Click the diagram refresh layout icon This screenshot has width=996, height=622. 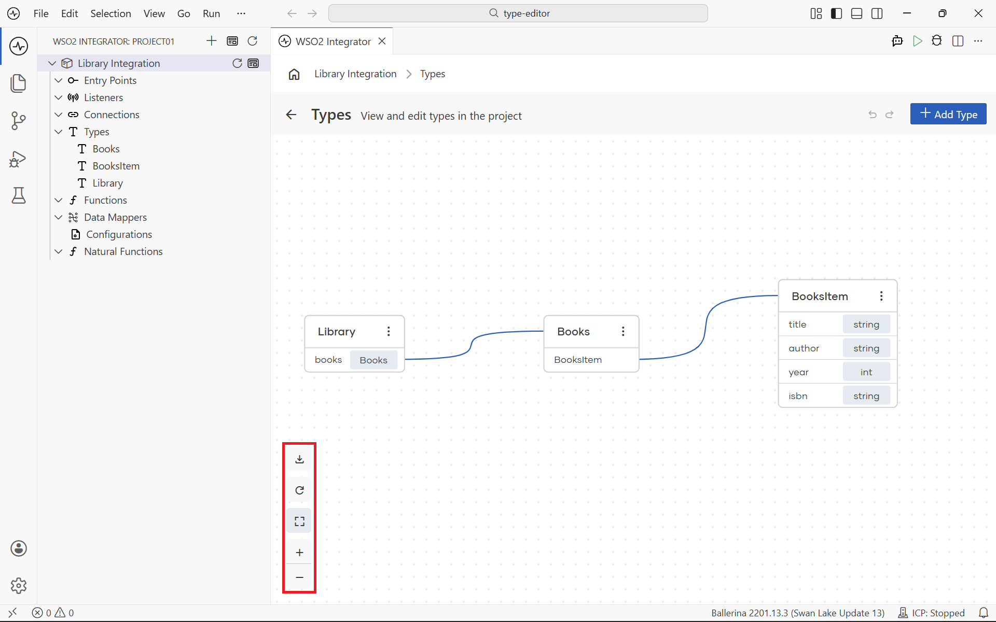[x=299, y=490]
